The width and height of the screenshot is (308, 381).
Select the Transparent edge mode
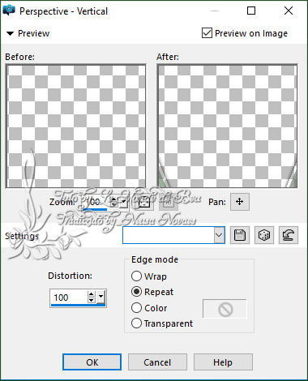click(136, 323)
